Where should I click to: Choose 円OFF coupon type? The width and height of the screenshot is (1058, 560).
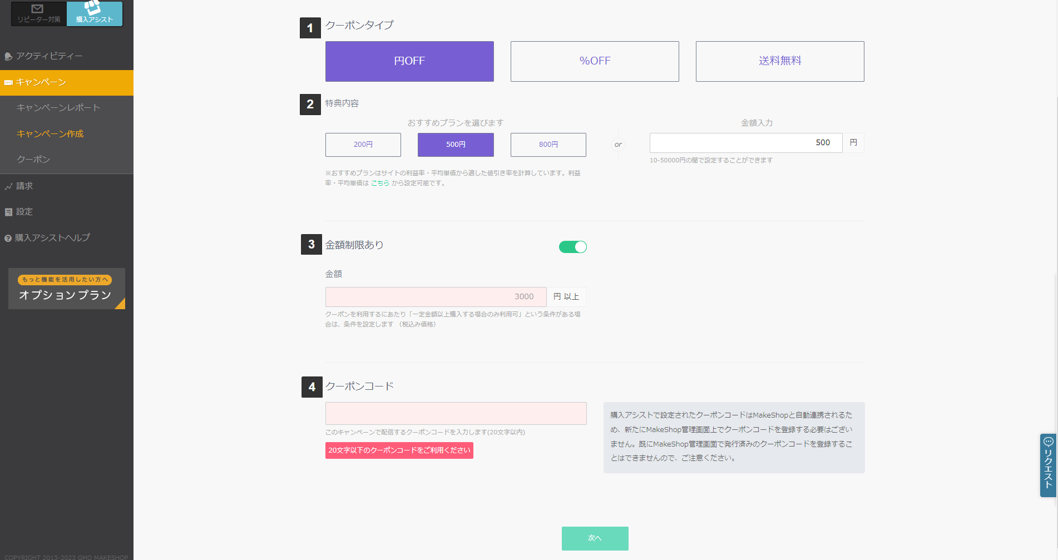coord(409,61)
